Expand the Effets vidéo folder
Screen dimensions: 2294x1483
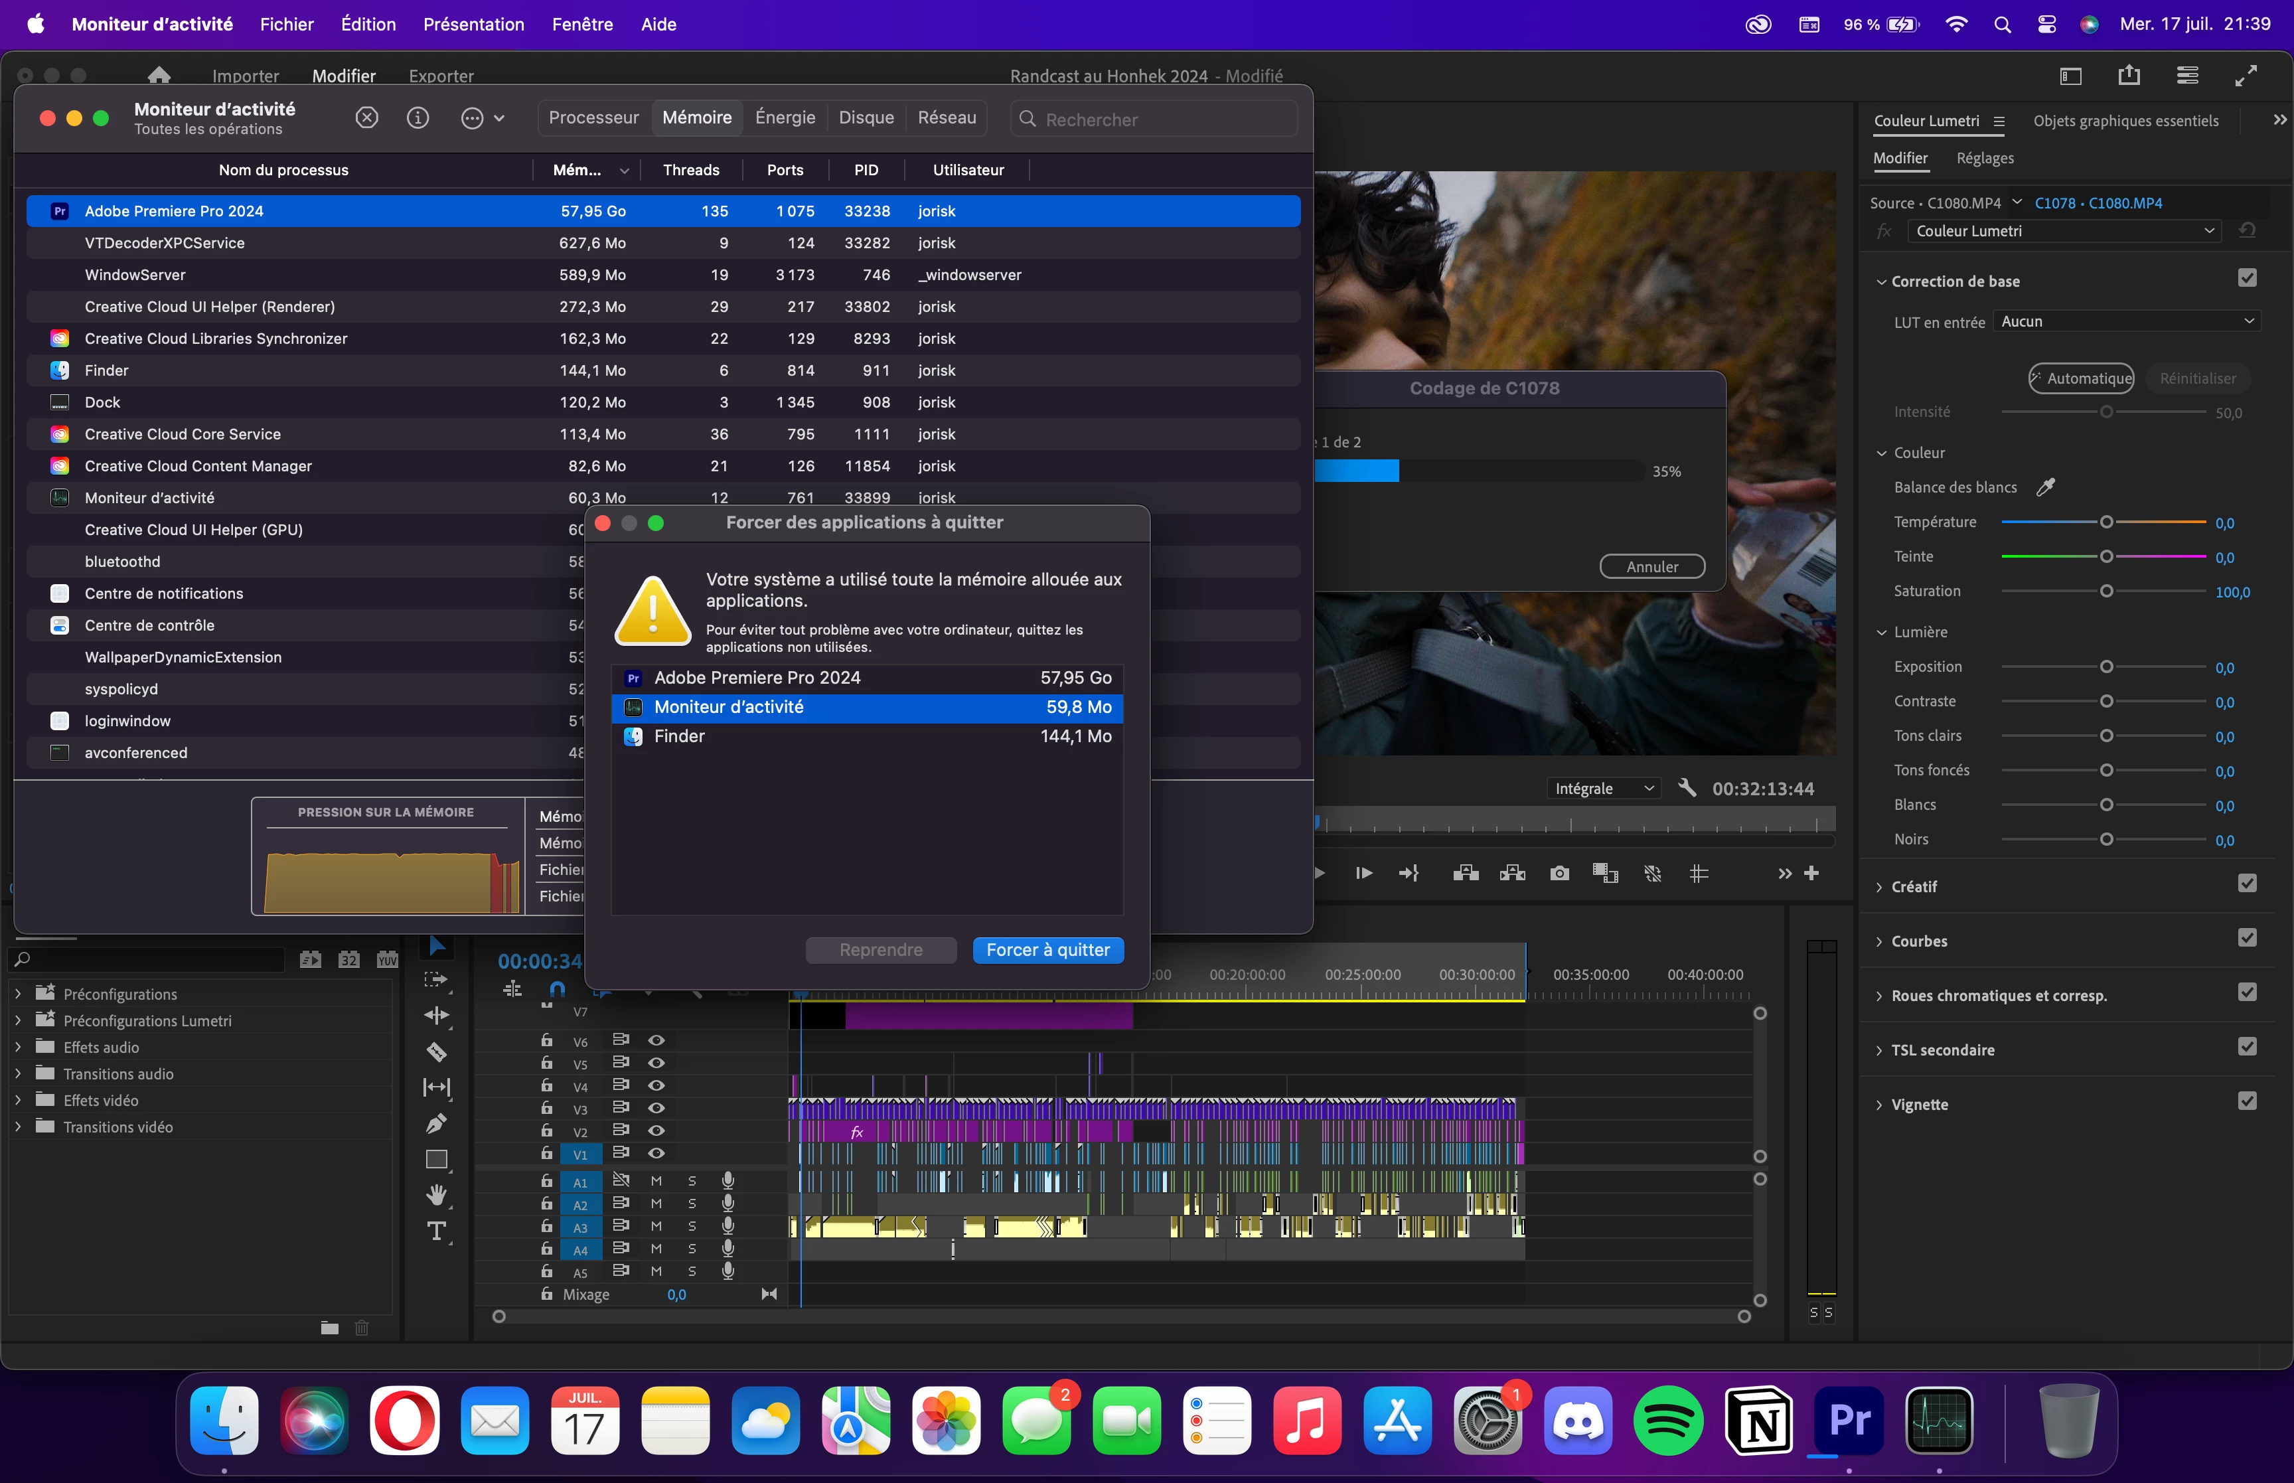pos(19,1100)
